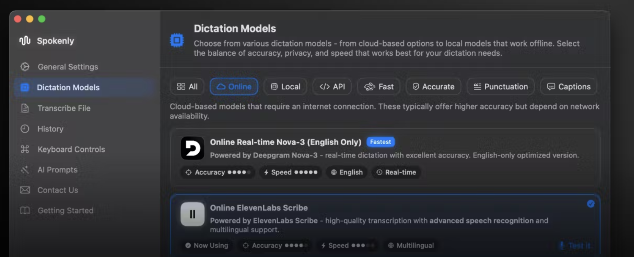The image size is (634, 257).
Task: Click the globe icon next to English
Action: (x=334, y=172)
